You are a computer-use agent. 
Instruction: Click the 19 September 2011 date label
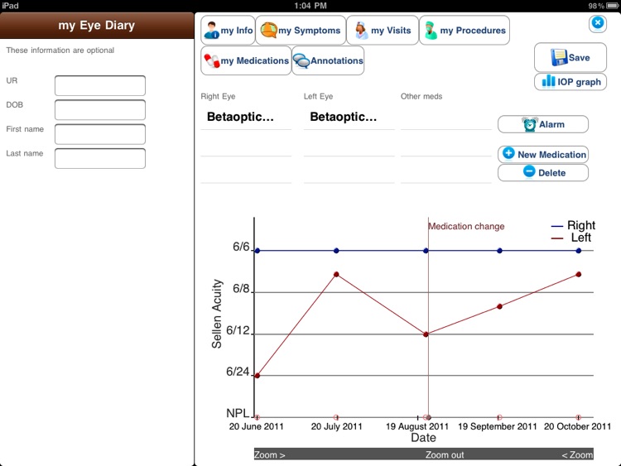click(498, 426)
